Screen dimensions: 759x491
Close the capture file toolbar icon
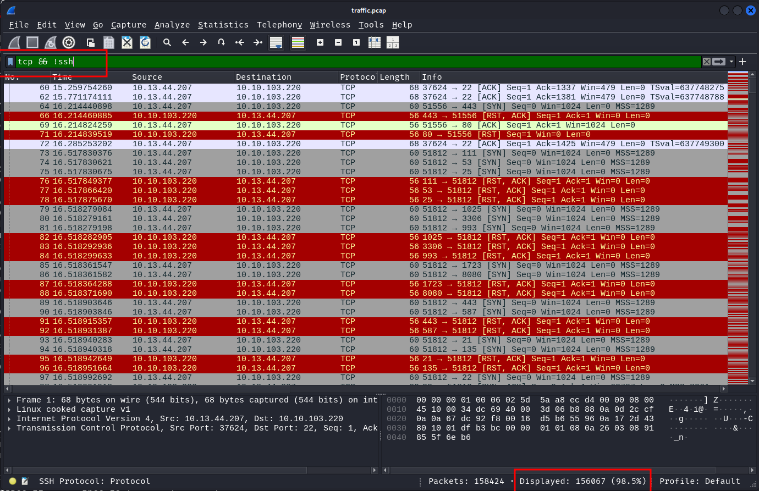(x=127, y=42)
